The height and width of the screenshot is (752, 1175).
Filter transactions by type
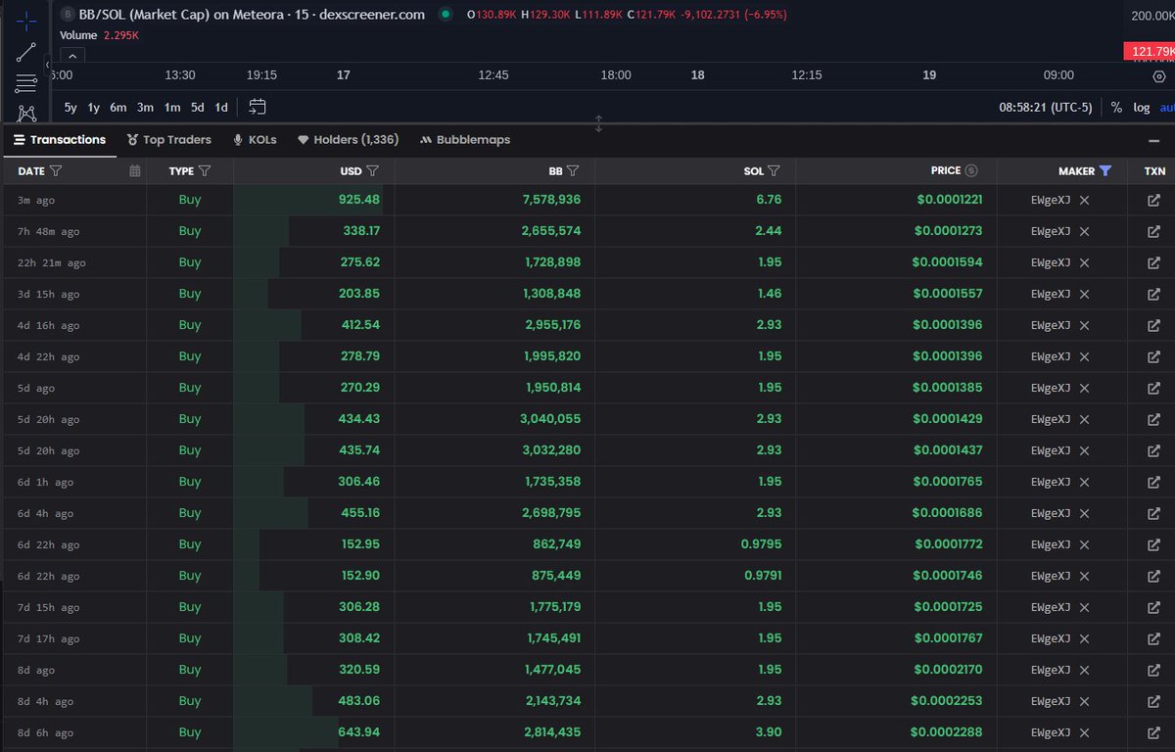[x=205, y=170]
